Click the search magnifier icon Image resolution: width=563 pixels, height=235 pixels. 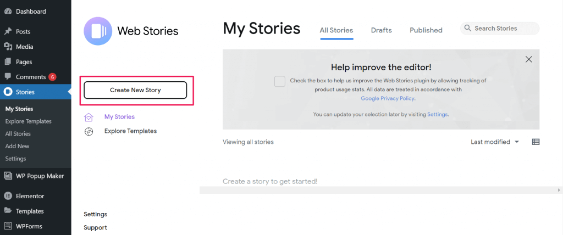click(467, 29)
